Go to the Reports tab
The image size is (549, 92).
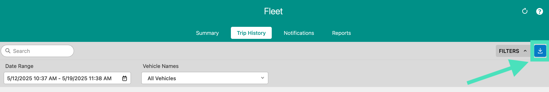point(341,33)
